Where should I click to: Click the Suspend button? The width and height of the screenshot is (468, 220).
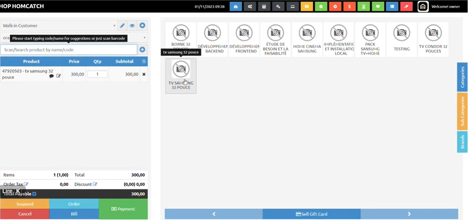coord(25,204)
